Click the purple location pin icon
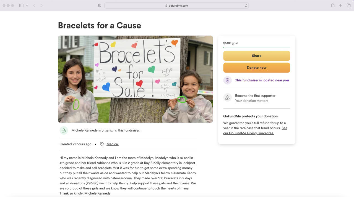 click(x=227, y=80)
